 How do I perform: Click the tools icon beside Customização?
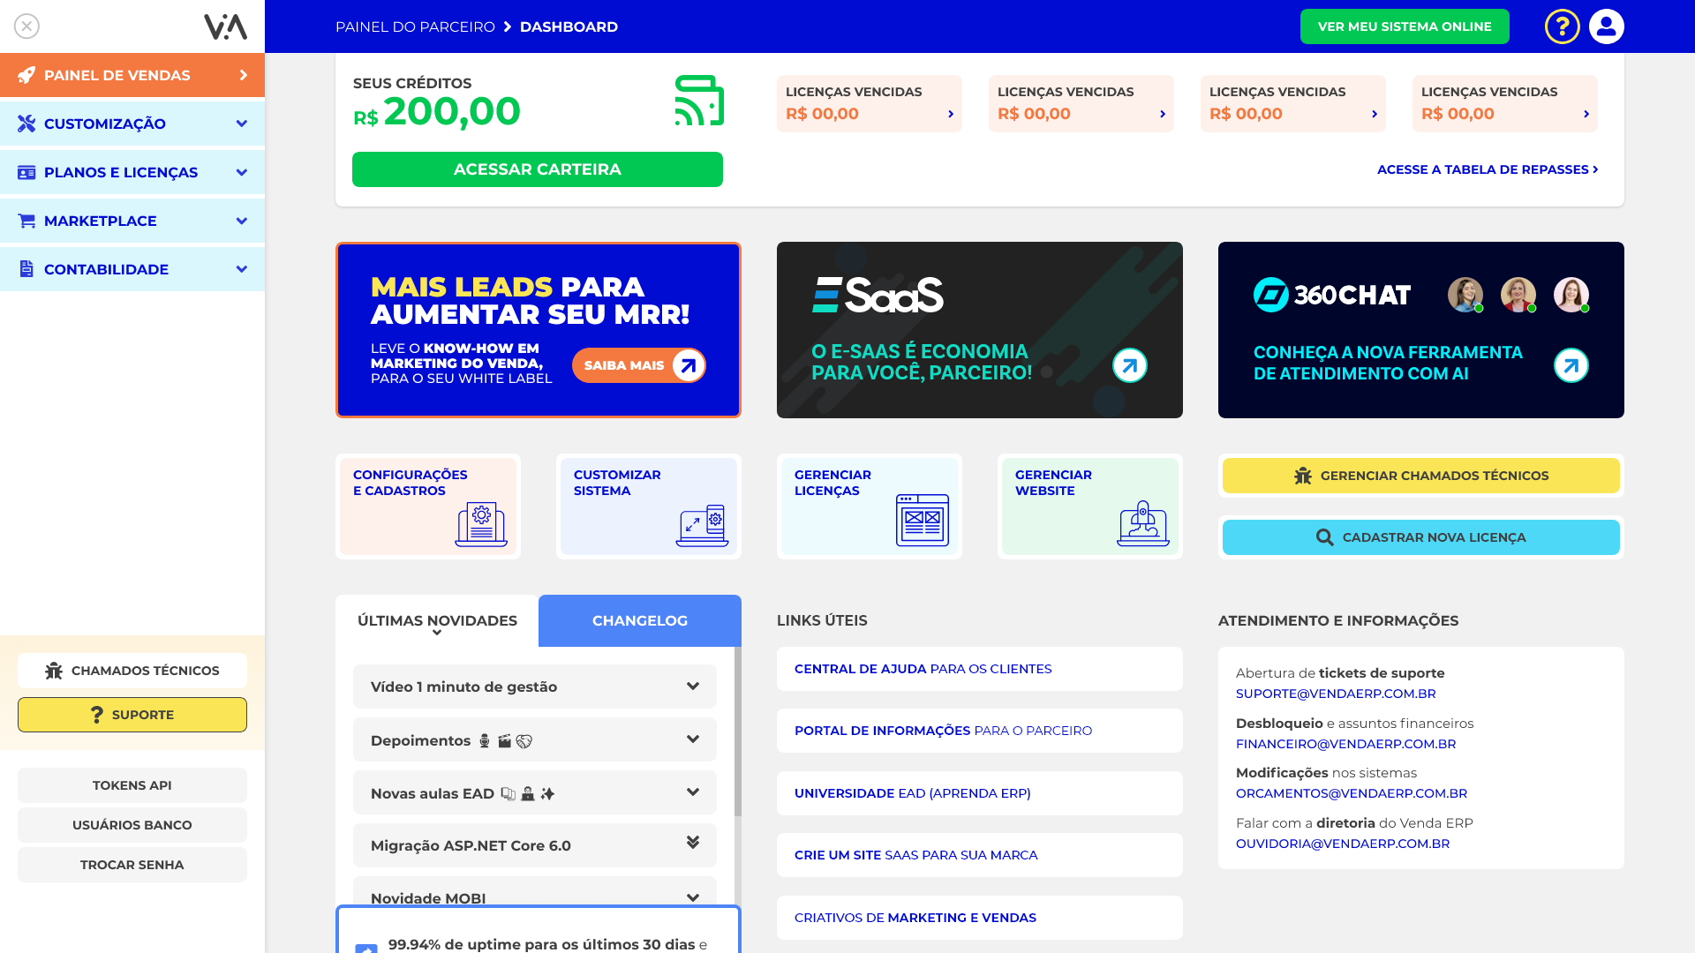coord(26,124)
